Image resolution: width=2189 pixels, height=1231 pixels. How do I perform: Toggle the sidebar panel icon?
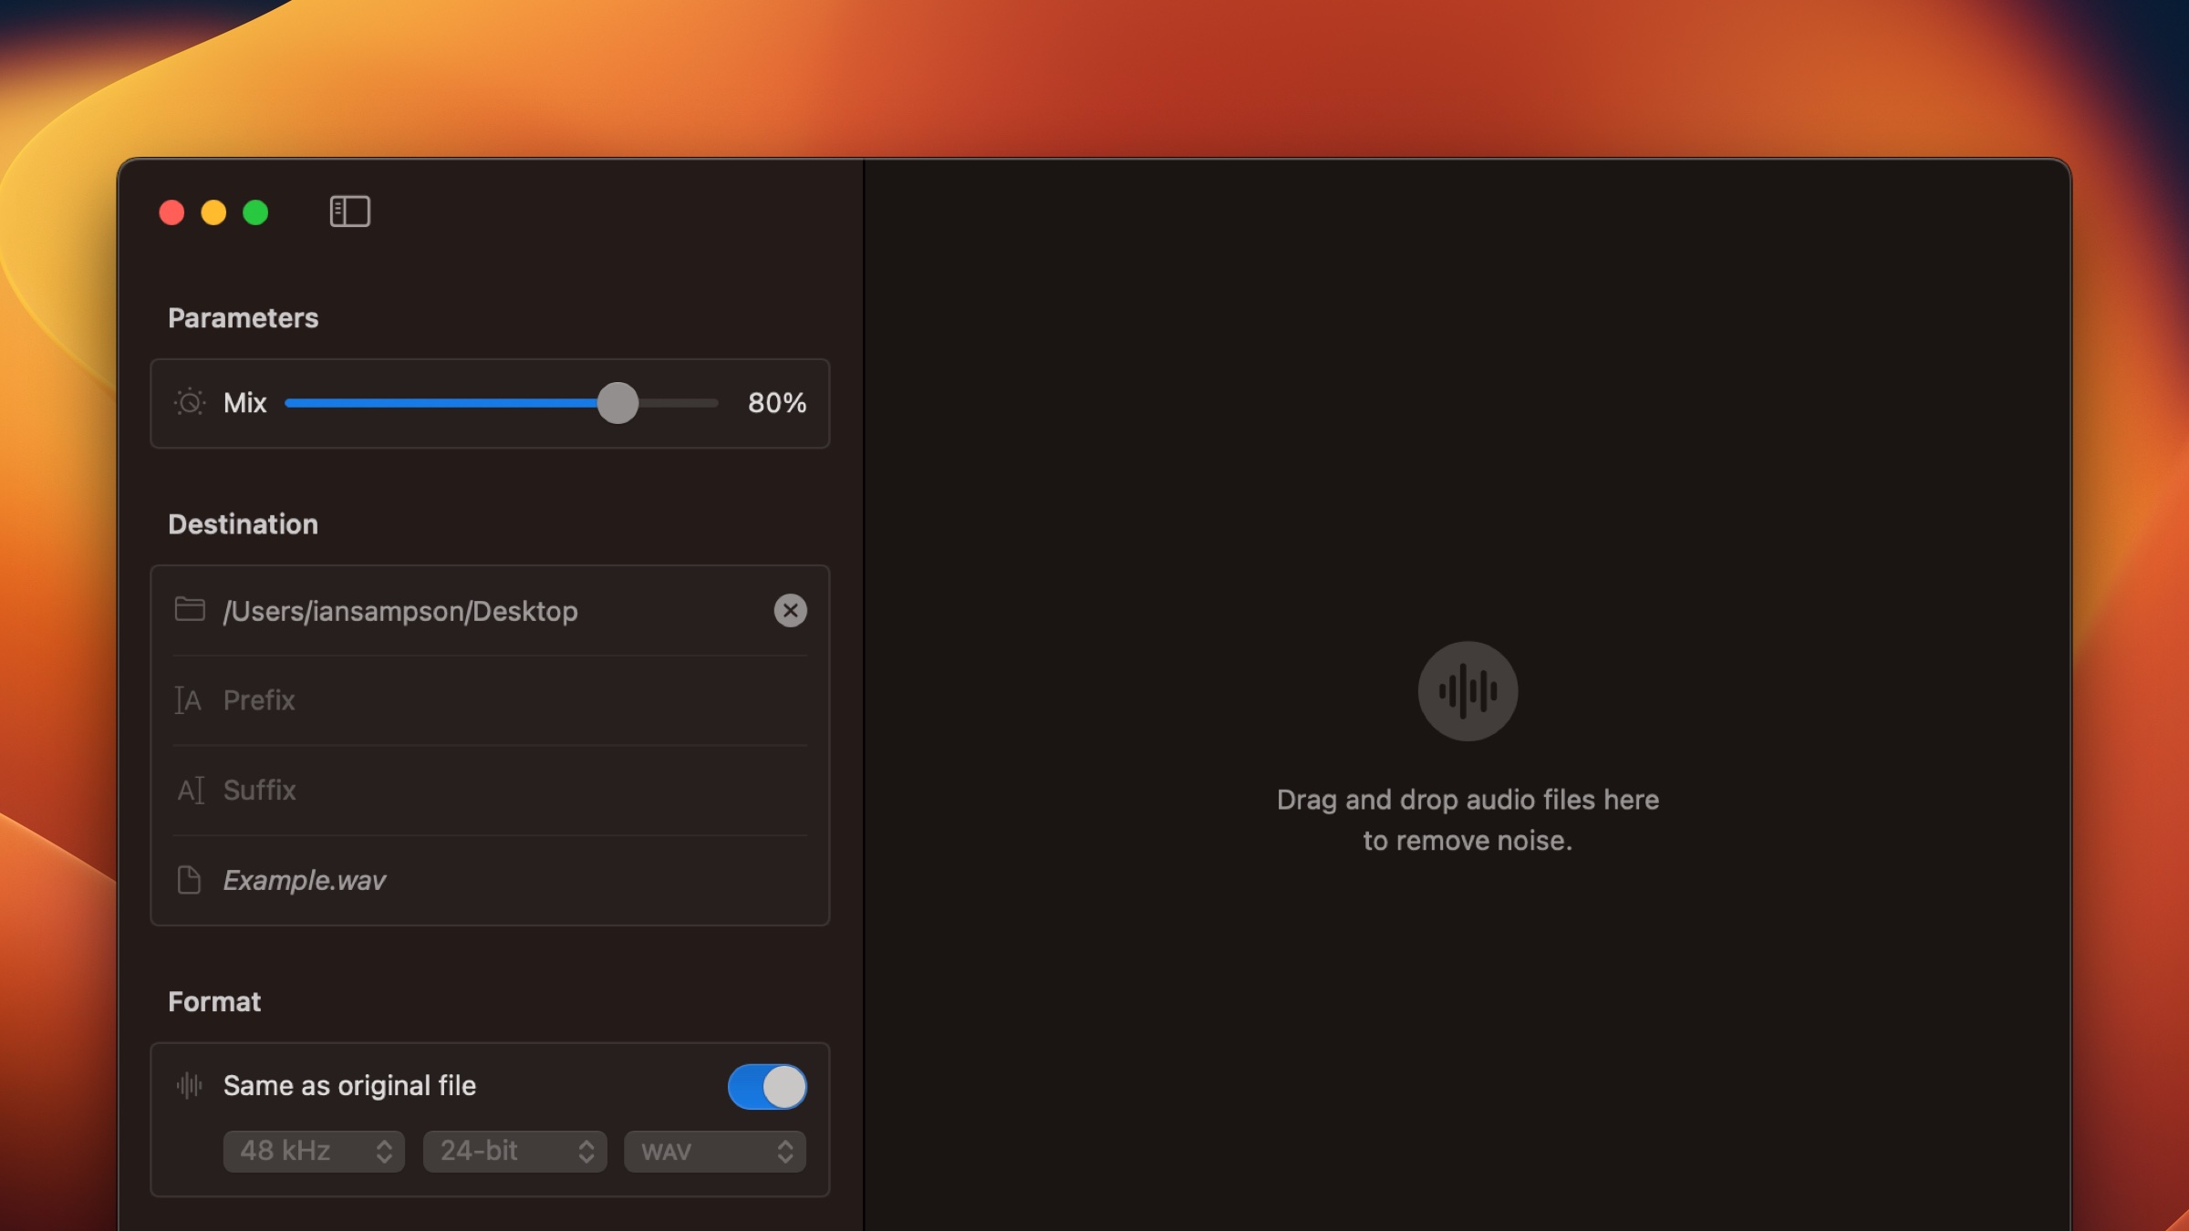(349, 212)
